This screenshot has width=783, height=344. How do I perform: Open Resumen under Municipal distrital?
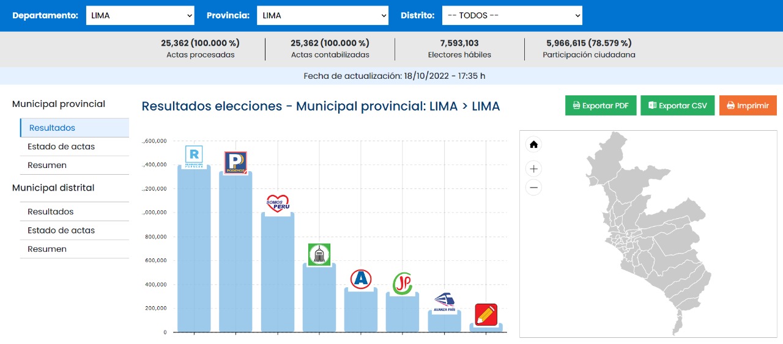pyautogui.click(x=75, y=249)
